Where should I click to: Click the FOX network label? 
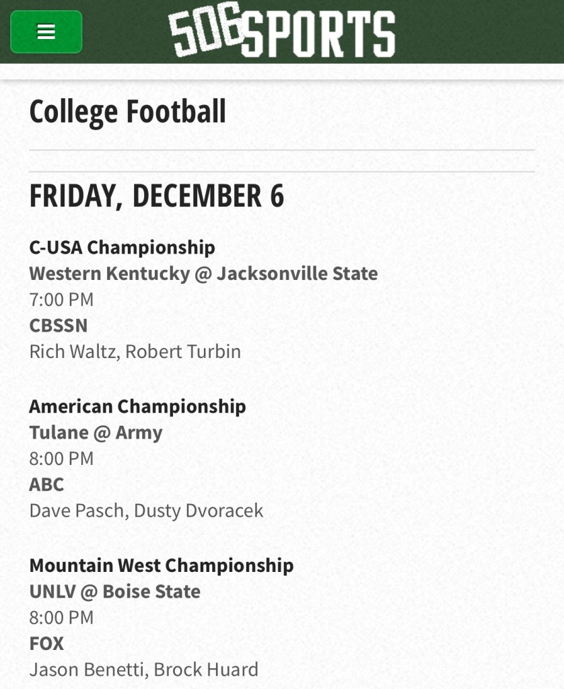46,643
